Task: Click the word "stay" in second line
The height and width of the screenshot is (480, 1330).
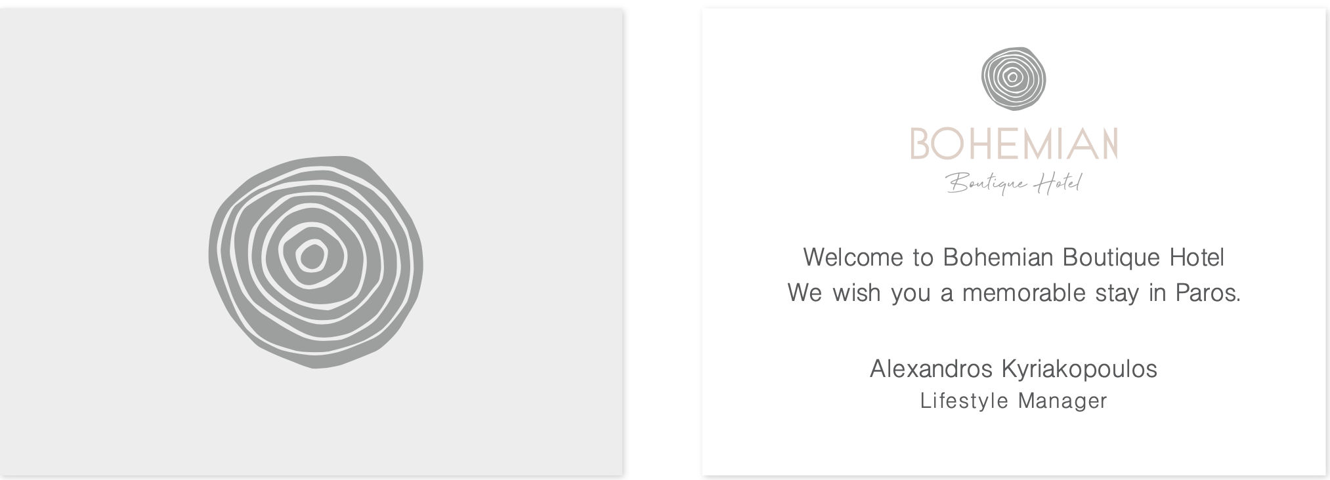Action: (x=1117, y=292)
